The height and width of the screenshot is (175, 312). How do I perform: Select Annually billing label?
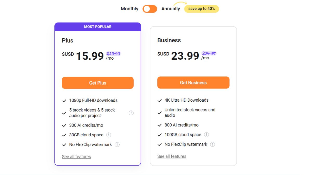[171, 9]
